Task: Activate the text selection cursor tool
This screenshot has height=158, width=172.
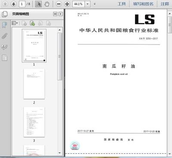Action: pyautogui.click(x=38, y=4)
